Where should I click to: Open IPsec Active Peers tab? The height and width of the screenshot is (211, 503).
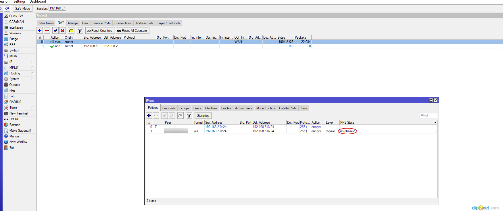(243, 108)
